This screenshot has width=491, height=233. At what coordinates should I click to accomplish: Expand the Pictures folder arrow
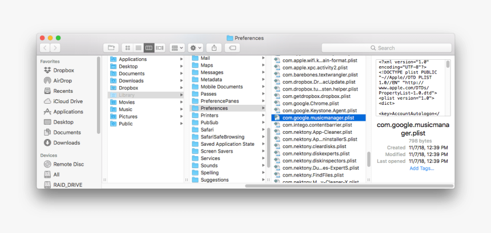pyautogui.click(x=182, y=116)
